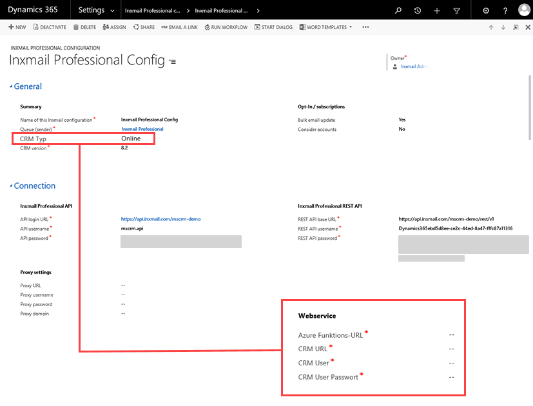Click the Opt-In / subscriptions heading
This screenshot has height=406, width=533.
321,107
